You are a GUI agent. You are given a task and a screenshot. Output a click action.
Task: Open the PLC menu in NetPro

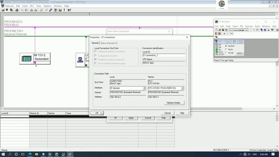pyautogui.click(x=32, y=6)
